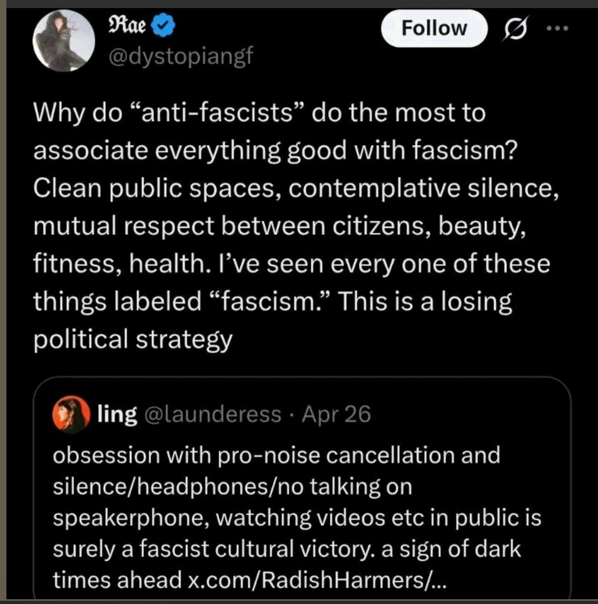Click Rae's profile avatar picture
This screenshot has height=604, width=598.
click(63, 40)
